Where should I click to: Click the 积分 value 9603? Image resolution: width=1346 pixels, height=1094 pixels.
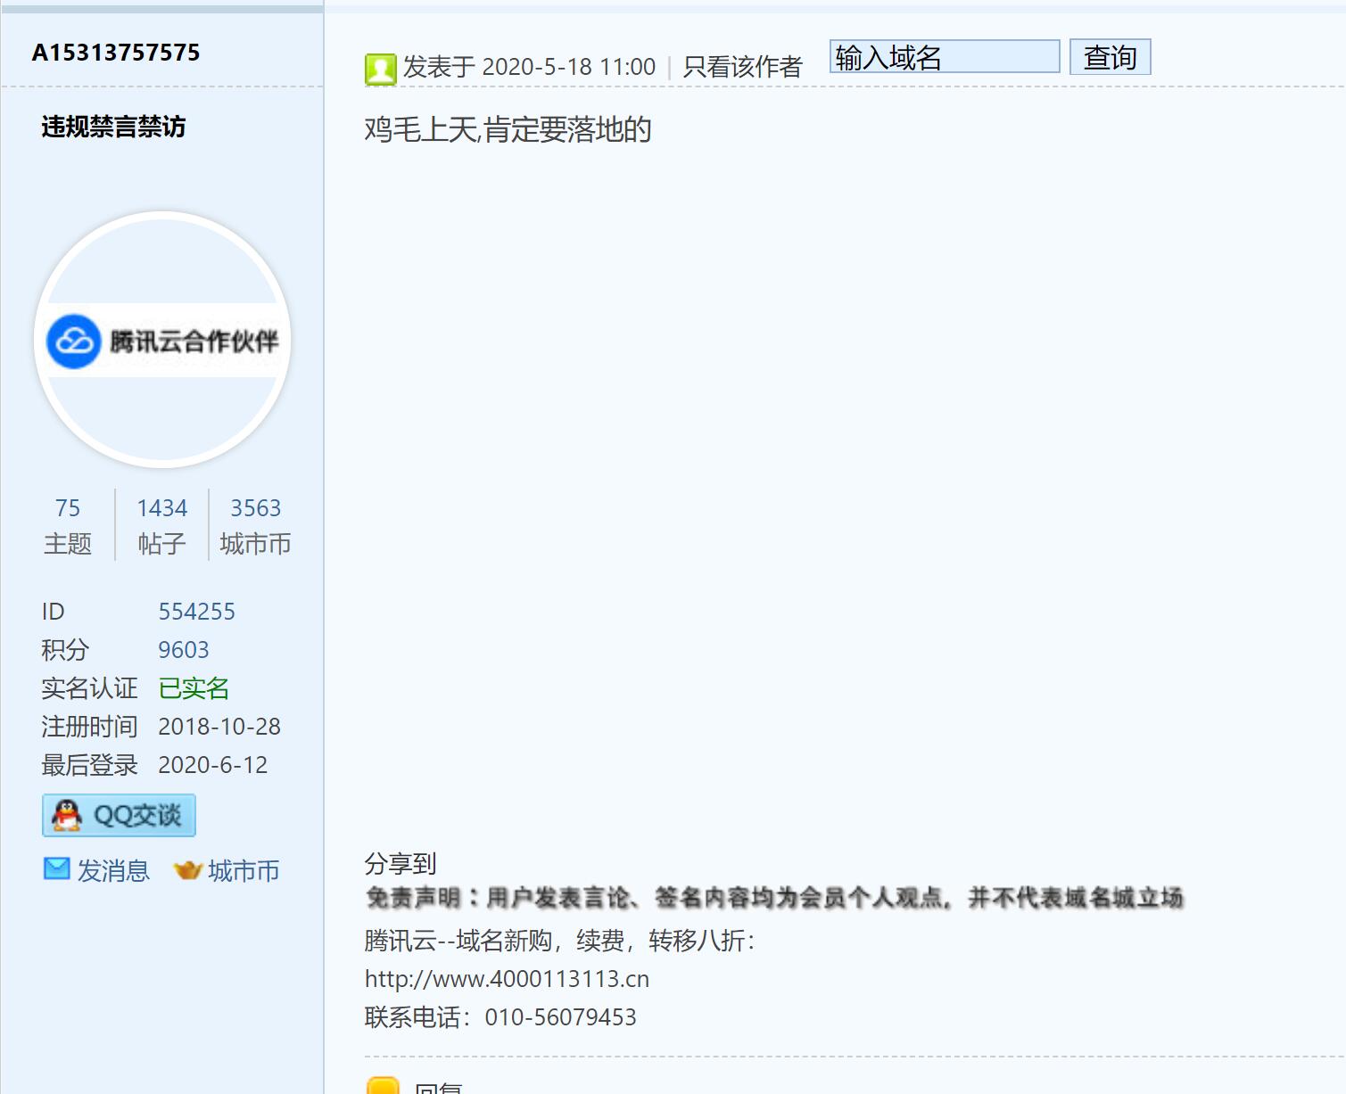point(184,649)
